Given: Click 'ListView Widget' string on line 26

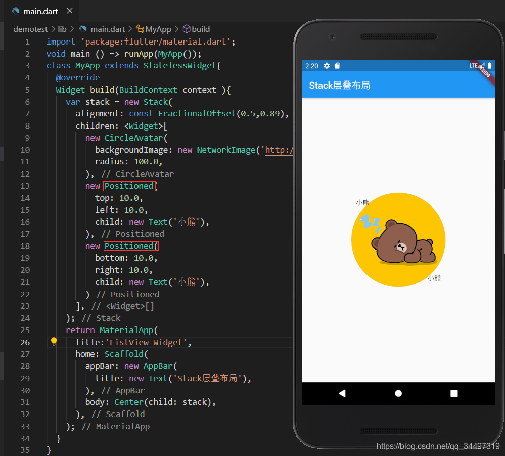Looking at the screenshot, I should click(x=146, y=342).
